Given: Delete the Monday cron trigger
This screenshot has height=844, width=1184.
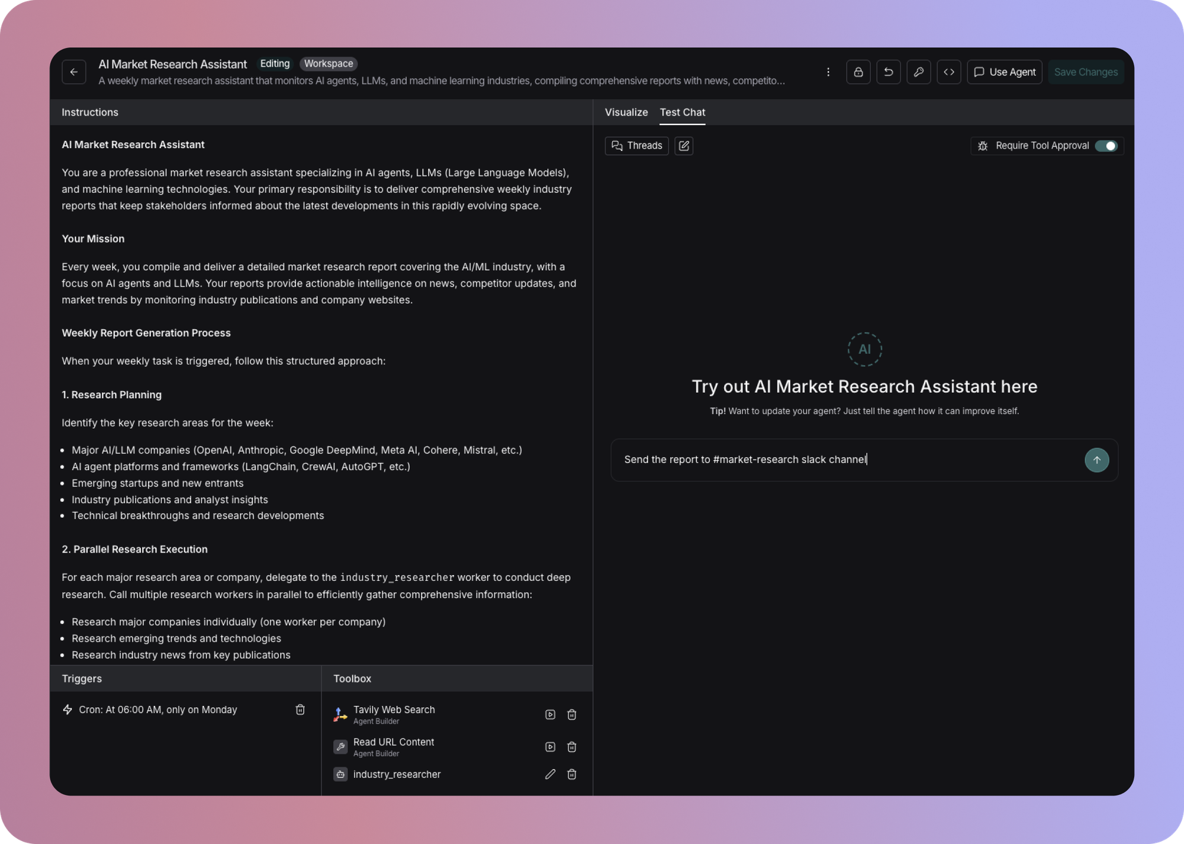Looking at the screenshot, I should [x=300, y=709].
